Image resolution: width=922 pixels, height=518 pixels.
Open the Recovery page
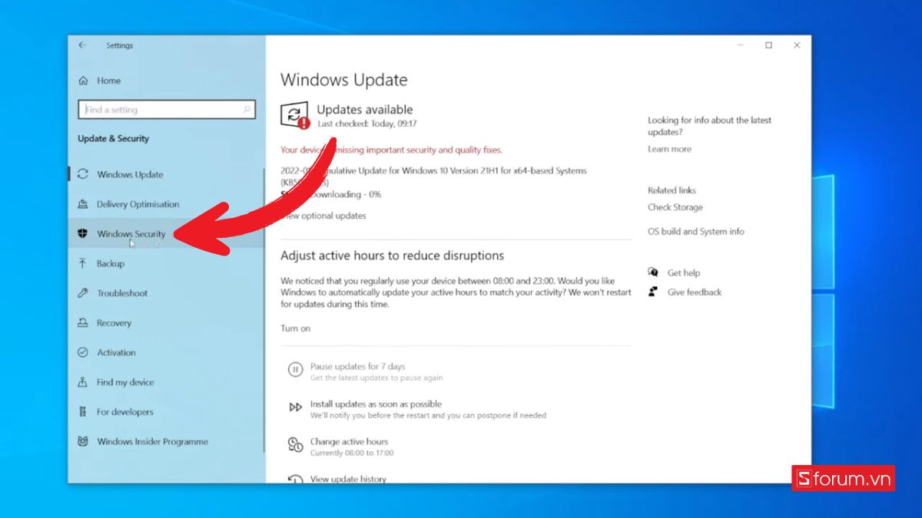(114, 323)
